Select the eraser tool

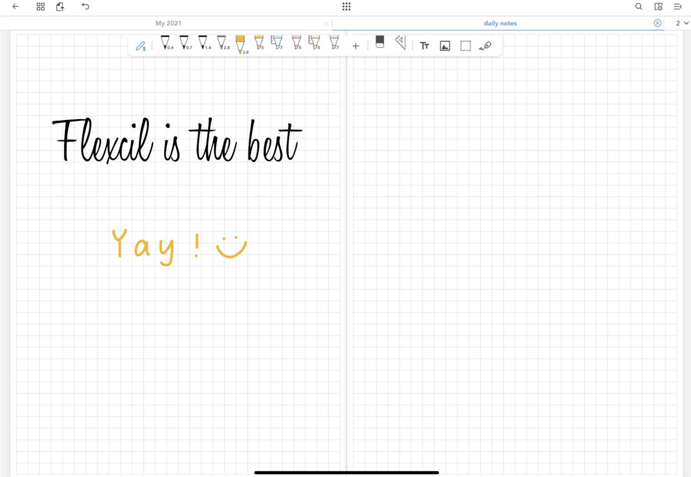pyautogui.click(x=380, y=42)
